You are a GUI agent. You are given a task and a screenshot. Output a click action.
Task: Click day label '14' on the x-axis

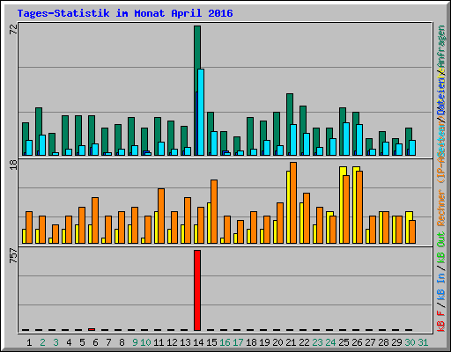click(x=198, y=342)
